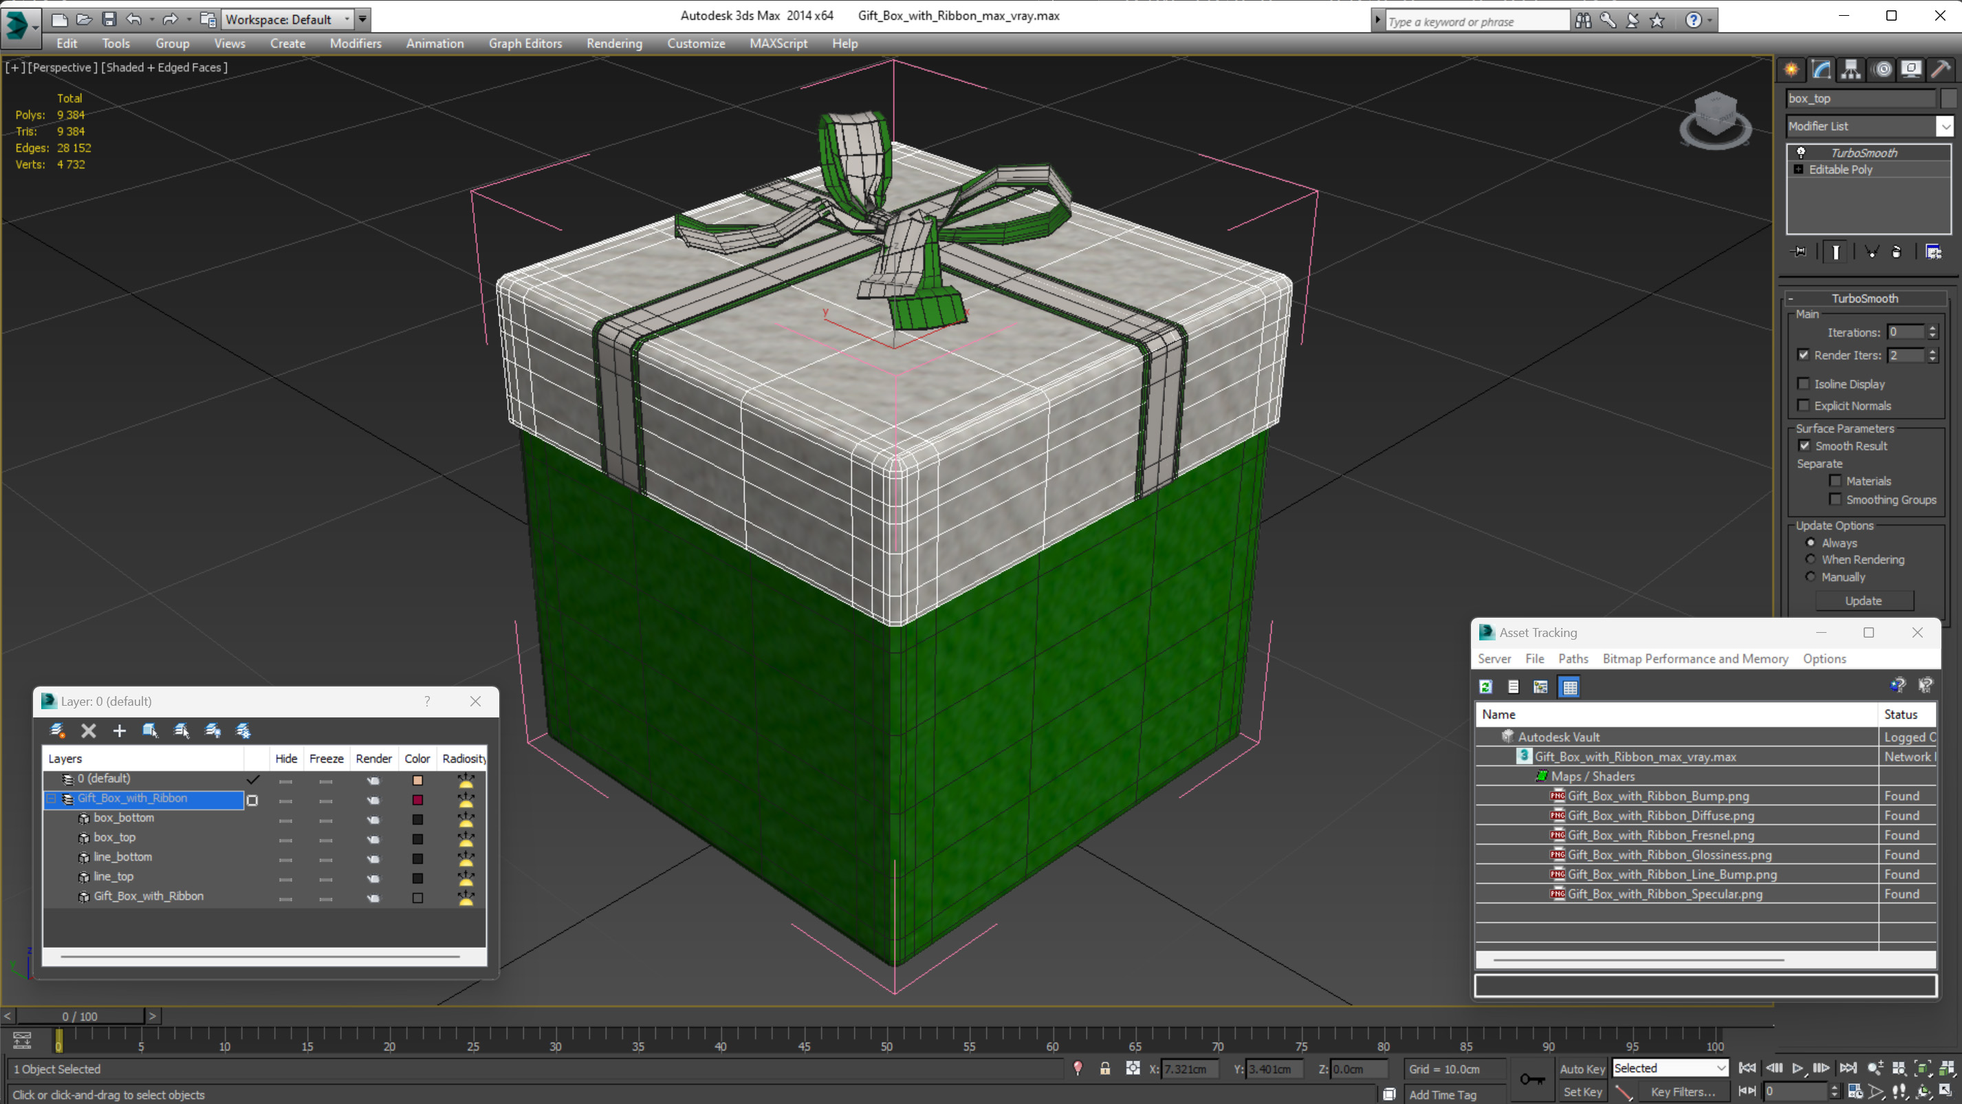Toggle Show End Result icon in modifier stack
The width and height of the screenshot is (1962, 1104).
[x=1835, y=252]
